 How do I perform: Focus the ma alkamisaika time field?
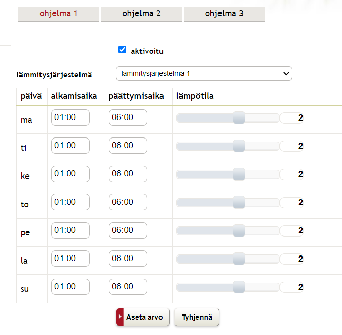pos(70,117)
